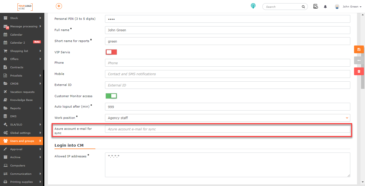Click the Mobile input field
This screenshot has width=365, height=186.
pos(227,74)
